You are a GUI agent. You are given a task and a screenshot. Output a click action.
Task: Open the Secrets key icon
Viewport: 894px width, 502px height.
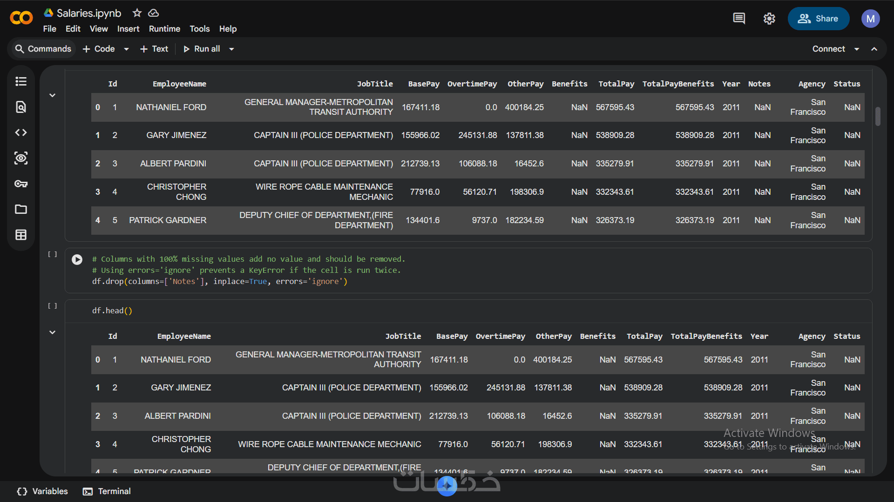pos(21,184)
